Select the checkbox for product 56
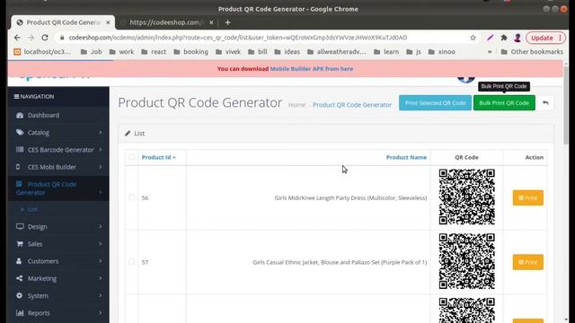Screen dimensions: 575x323 click(x=131, y=197)
